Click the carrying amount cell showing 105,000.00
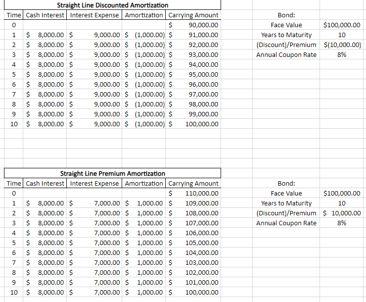366x302 pixels. 193,243
